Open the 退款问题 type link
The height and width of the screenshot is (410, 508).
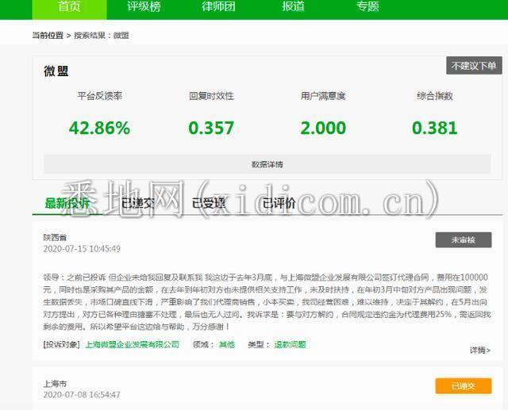(290, 344)
